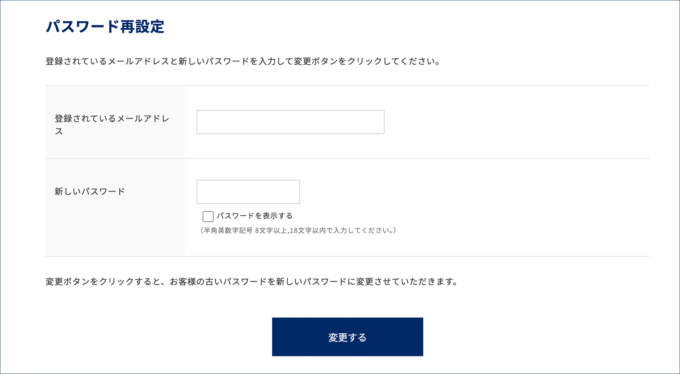Enable the パスワードを表示する checkbox

pyautogui.click(x=208, y=216)
